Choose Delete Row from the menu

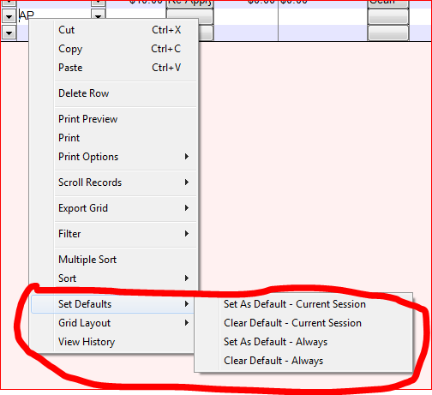114,93
